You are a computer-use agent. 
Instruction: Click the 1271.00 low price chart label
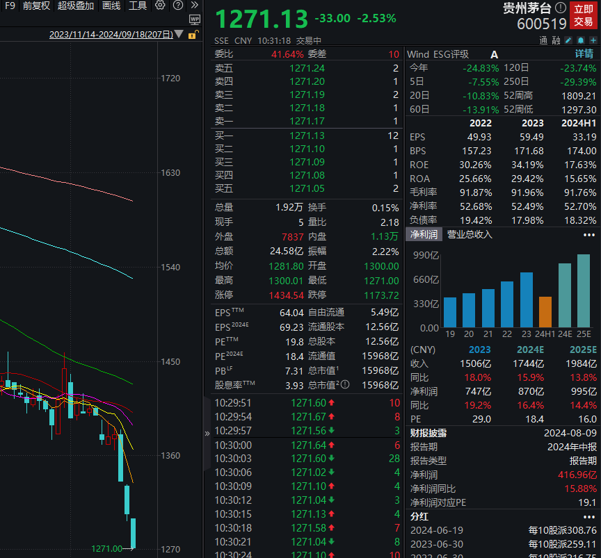pos(106,549)
